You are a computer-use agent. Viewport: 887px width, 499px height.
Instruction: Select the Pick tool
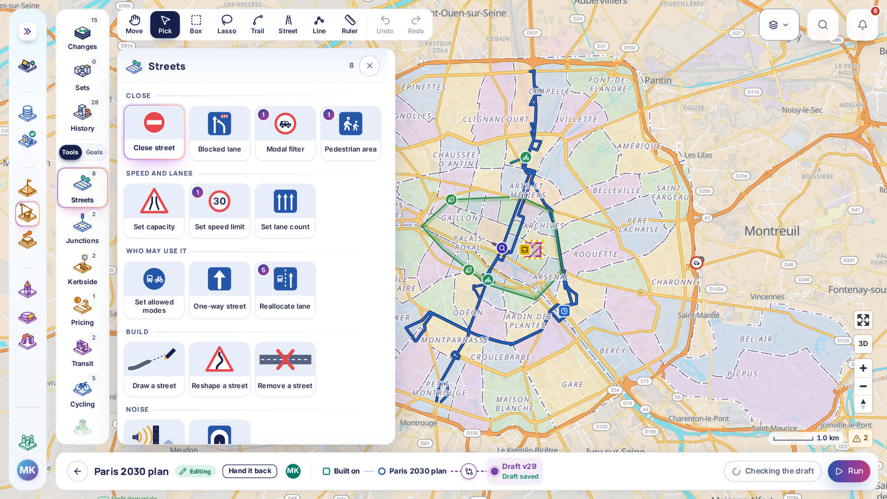pos(165,25)
